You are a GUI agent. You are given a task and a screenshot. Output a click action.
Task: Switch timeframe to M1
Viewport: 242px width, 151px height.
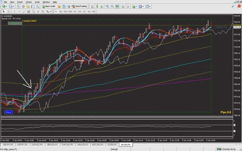(56, 12)
